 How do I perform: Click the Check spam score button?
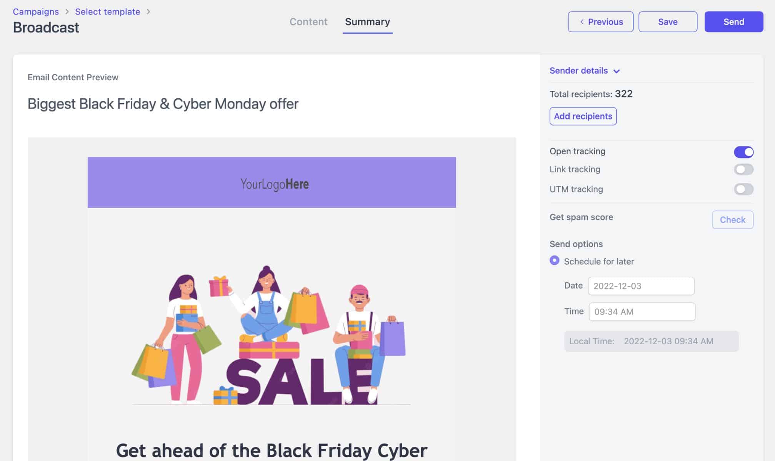point(733,219)
